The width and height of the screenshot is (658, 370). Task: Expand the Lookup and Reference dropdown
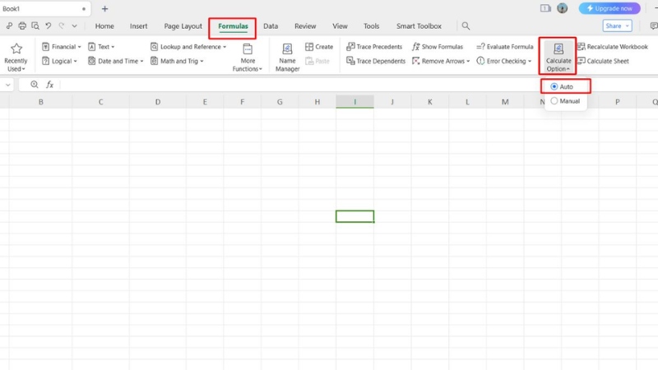pyautogui.click(x=188, y=47)
